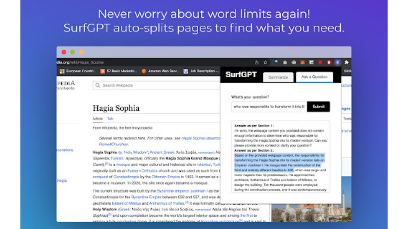The image size is (408, 229).
Task: Follow the Byzantine emperor Justinian I link
Action: 182,191
